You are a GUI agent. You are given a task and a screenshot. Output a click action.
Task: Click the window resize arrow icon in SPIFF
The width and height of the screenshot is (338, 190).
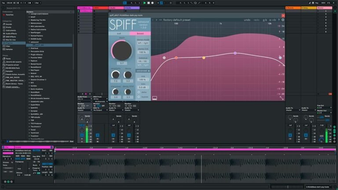pos(282,98)
